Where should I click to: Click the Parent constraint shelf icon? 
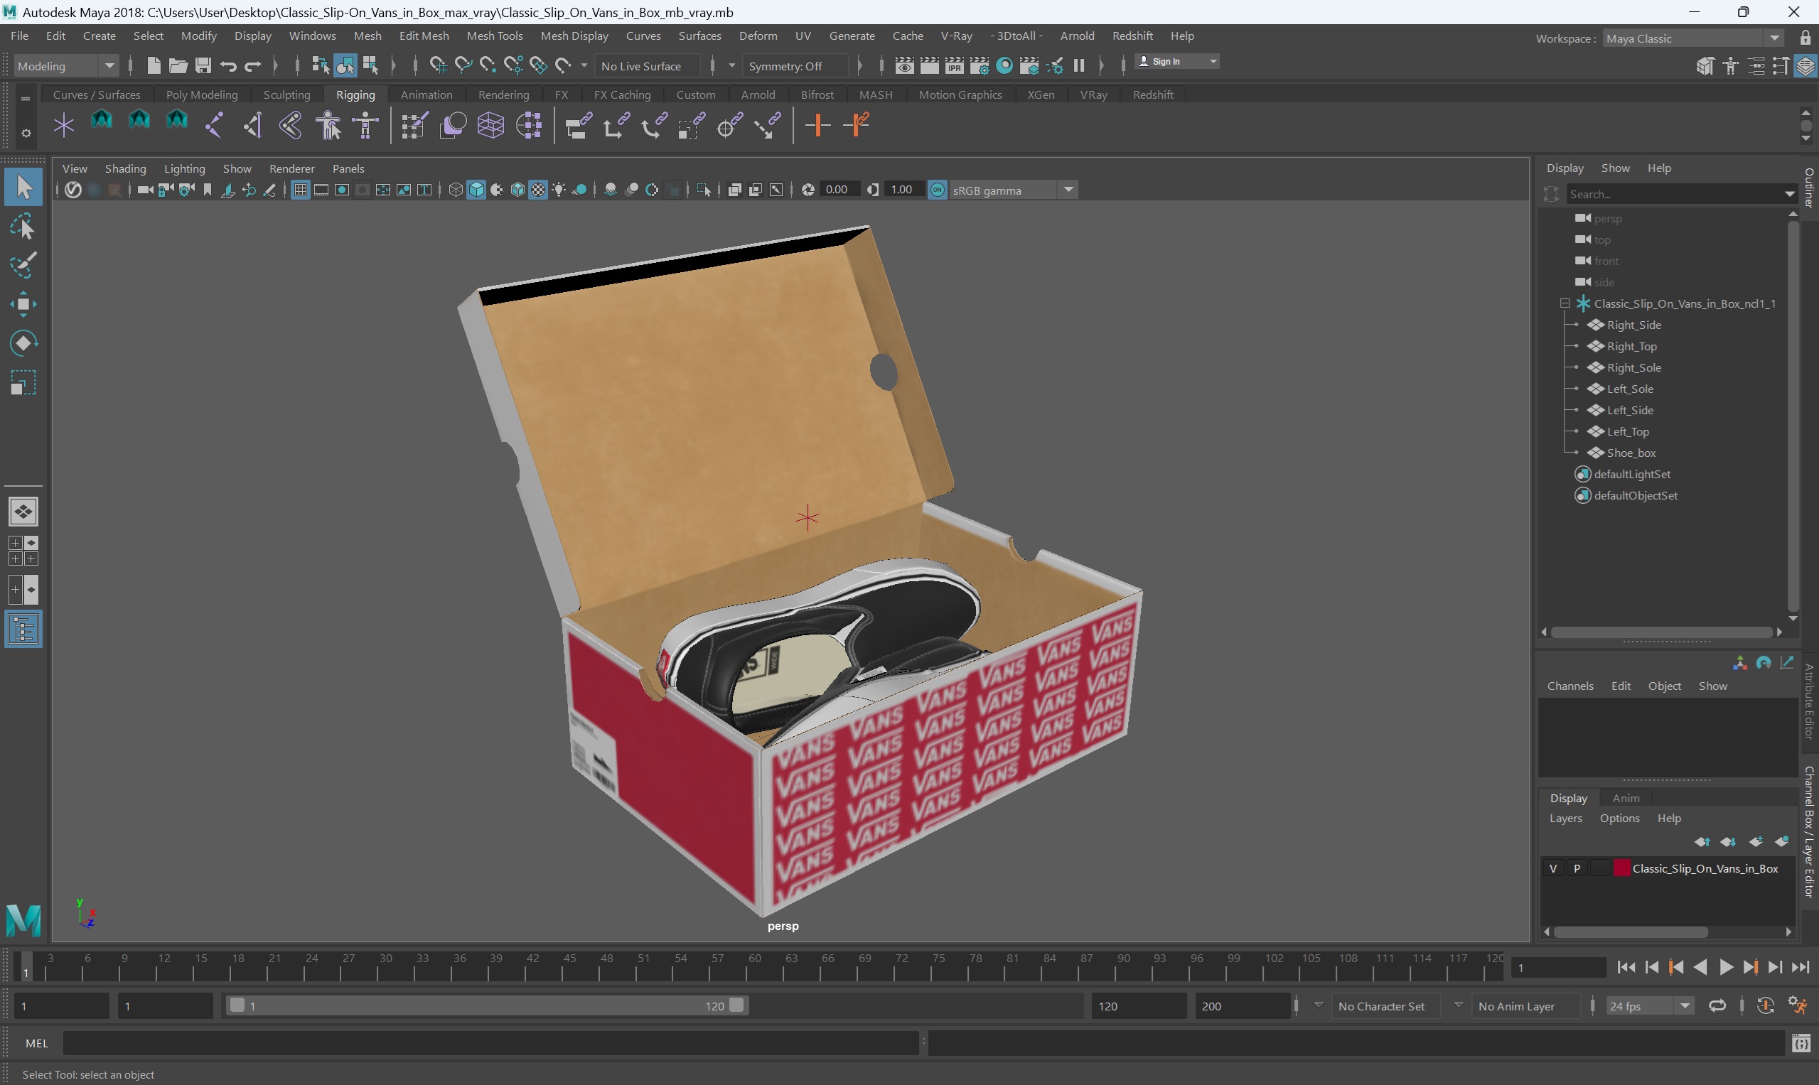pyautogui.click(x=578, y=125)
